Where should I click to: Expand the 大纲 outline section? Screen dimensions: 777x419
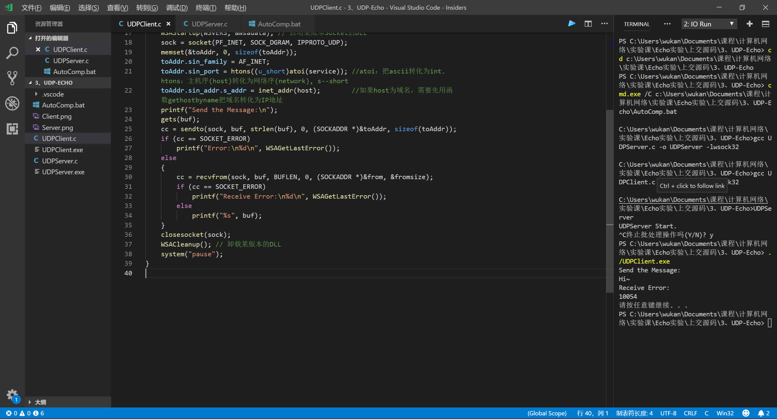[40, 402]
